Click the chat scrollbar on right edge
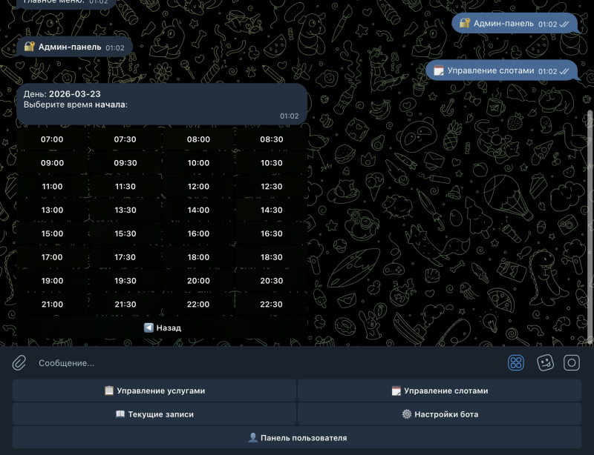 (590, 222)
